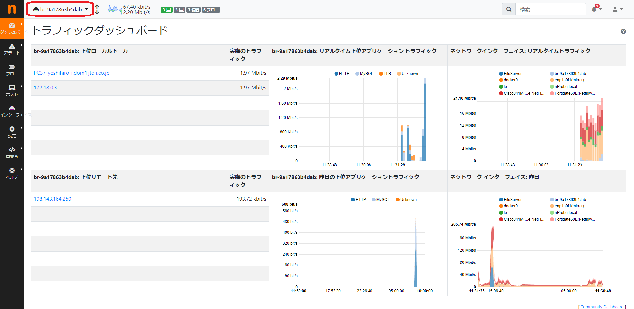Click the ntopng logo icon
The height and width of the screenshot is (309, 634).
tap(12, 9)
